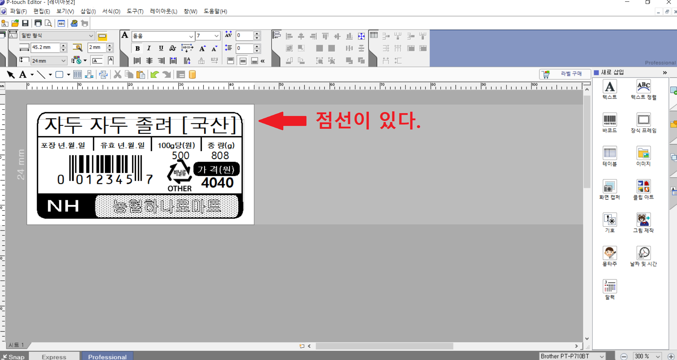Toggle justified text alignment
This screenshot has height=360, width=677.
[x=173, y=61]
